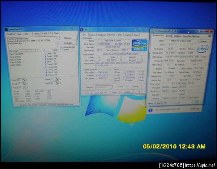
Task: Click the Fan1: 1997 RPM reading
Action: [16, 54]
